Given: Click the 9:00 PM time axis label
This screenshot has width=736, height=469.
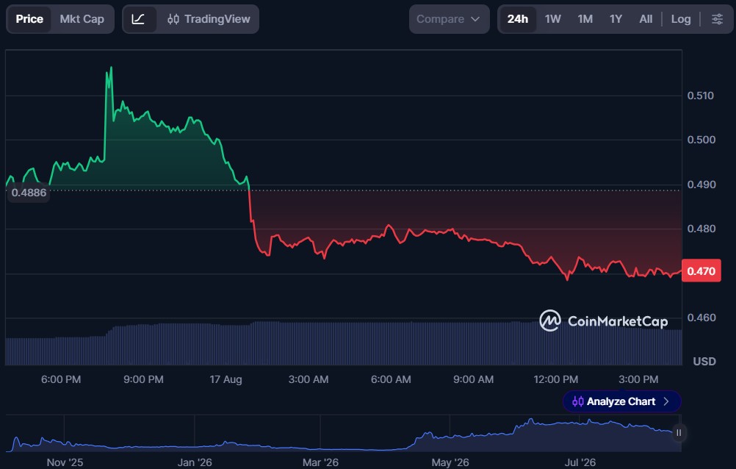Looking at the screenshot, I should click(x=143, y=379).
